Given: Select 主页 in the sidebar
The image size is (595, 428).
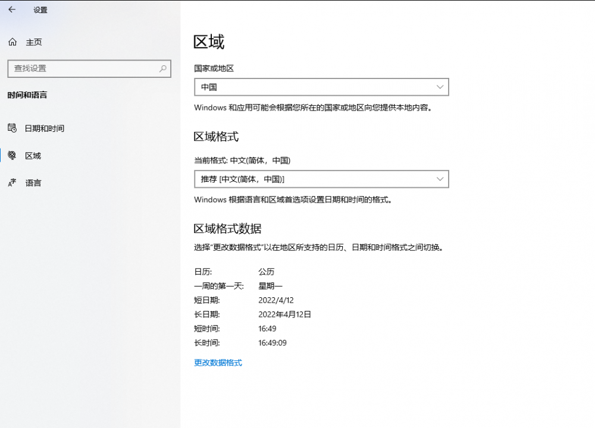Looking at the screenshot, I should pos(34,42).
